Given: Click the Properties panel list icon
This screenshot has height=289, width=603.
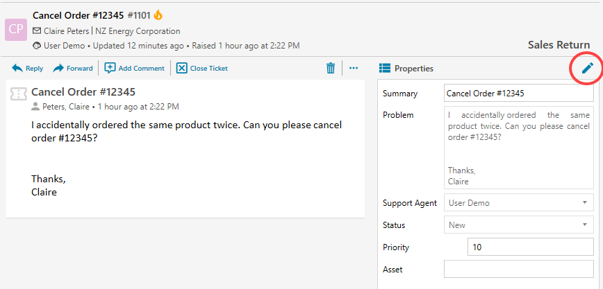Looking at the screenshot, I should 384,68.
